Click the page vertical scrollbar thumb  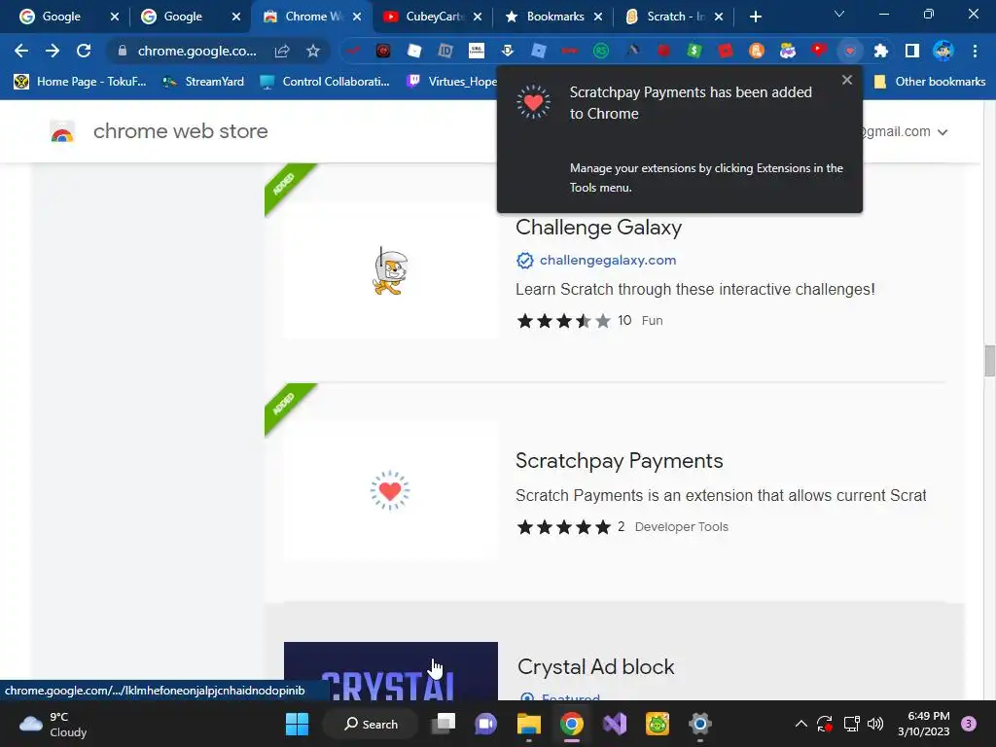point(989,361)
